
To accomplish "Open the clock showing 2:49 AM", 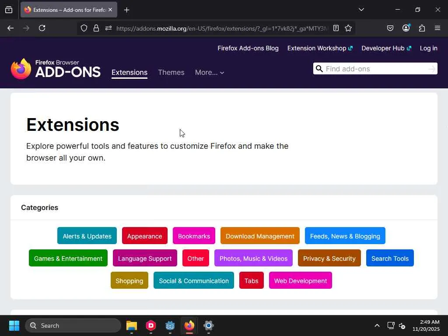I will coord(426,325).
